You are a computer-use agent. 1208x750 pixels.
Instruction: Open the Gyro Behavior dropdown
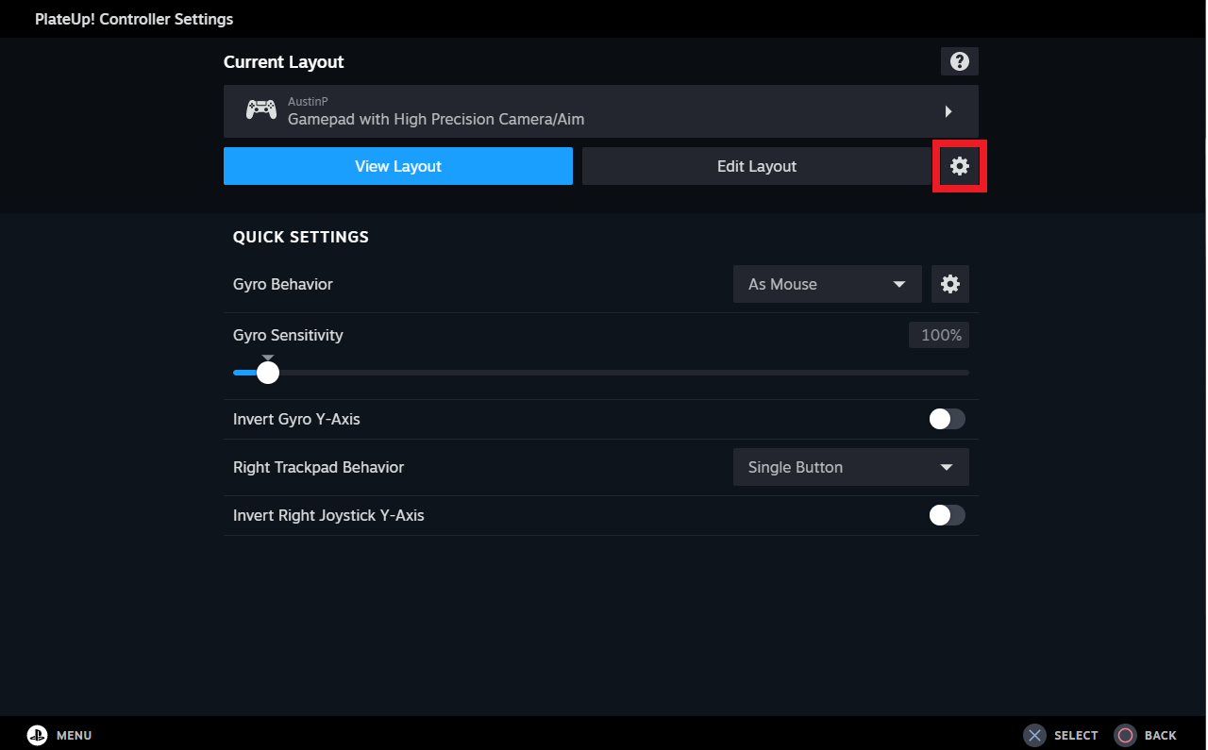828,284
